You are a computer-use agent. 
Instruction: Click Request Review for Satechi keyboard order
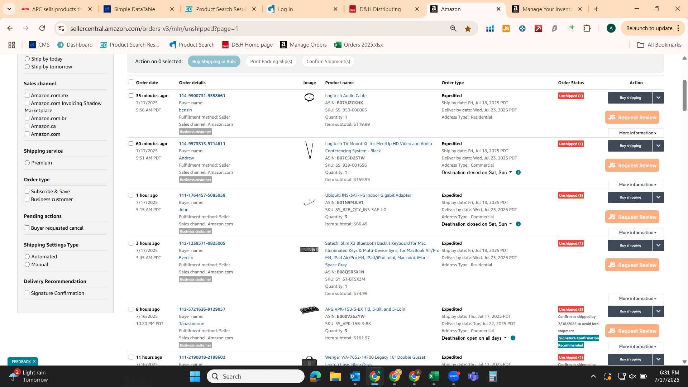click(632, 265)
